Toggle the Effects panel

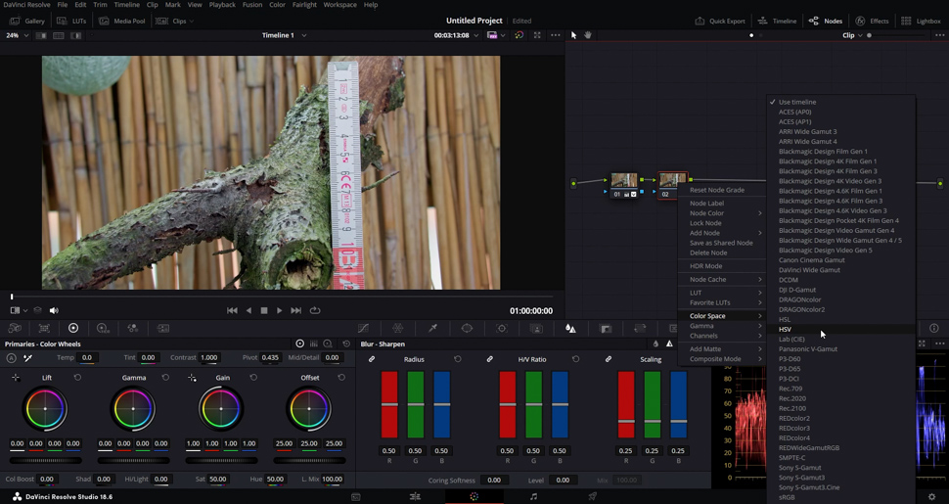coord(872,21)
